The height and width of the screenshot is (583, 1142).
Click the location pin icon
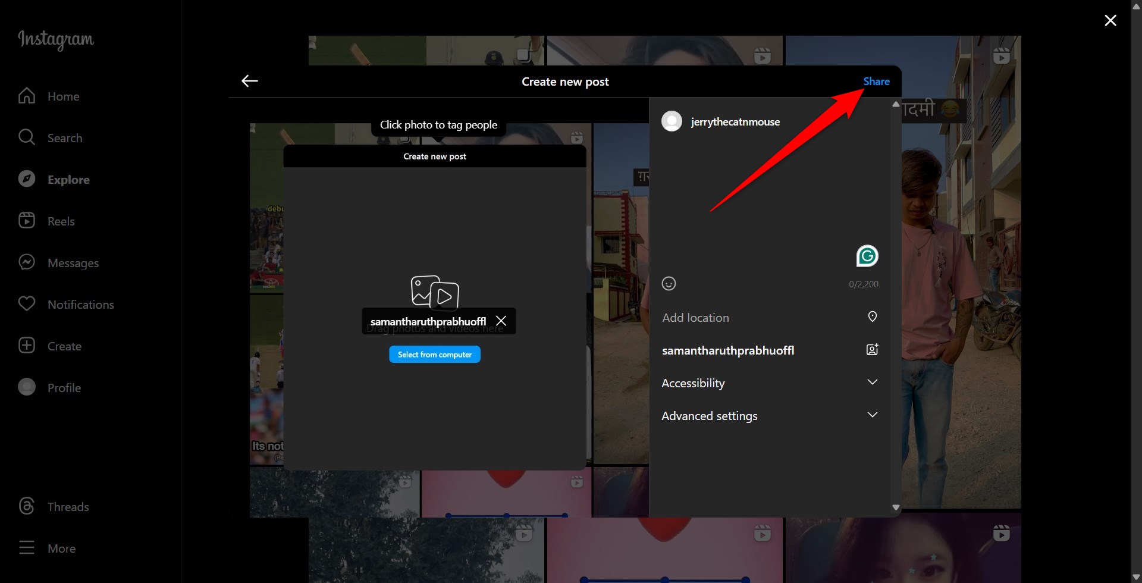(x=873, y=316)
